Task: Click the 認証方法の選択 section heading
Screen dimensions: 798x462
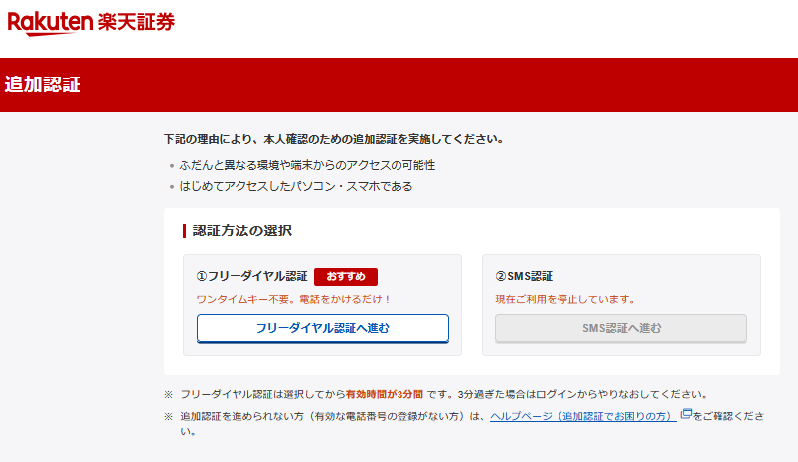Action: point(242,231)
